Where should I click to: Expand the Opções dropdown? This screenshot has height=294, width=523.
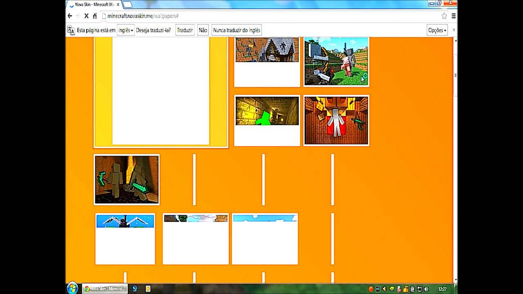click(437, 30)
